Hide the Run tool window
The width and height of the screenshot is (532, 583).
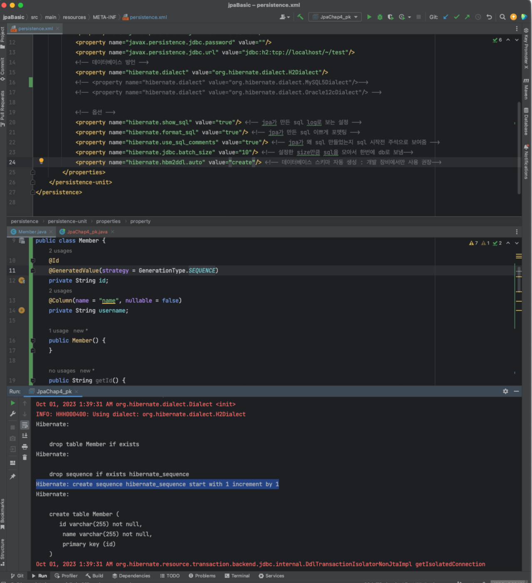pyautogui.click(x=516, y=391)
